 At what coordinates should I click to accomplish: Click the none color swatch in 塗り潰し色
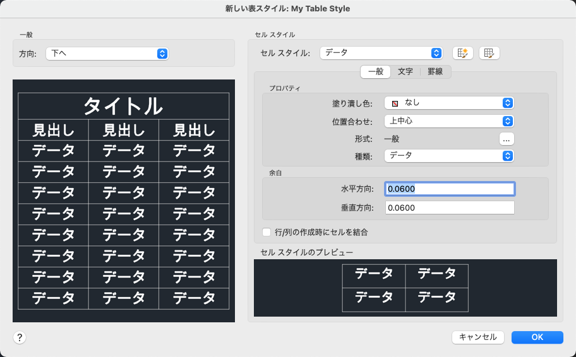click(395, 103)
